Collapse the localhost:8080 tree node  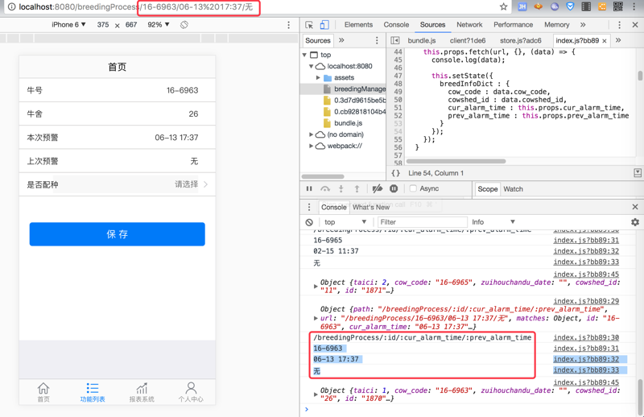(311, 66)
